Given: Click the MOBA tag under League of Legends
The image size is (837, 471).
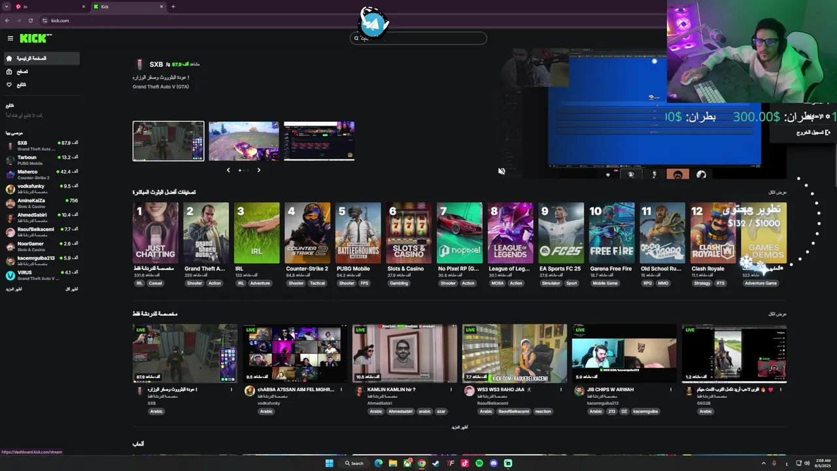Looking at the screenshot, I should (x=496, y=283).
